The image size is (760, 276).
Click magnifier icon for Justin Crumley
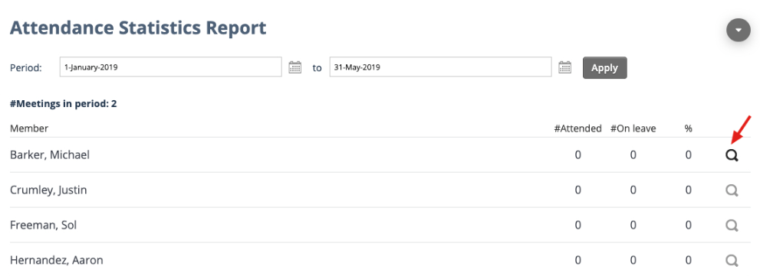732,190
